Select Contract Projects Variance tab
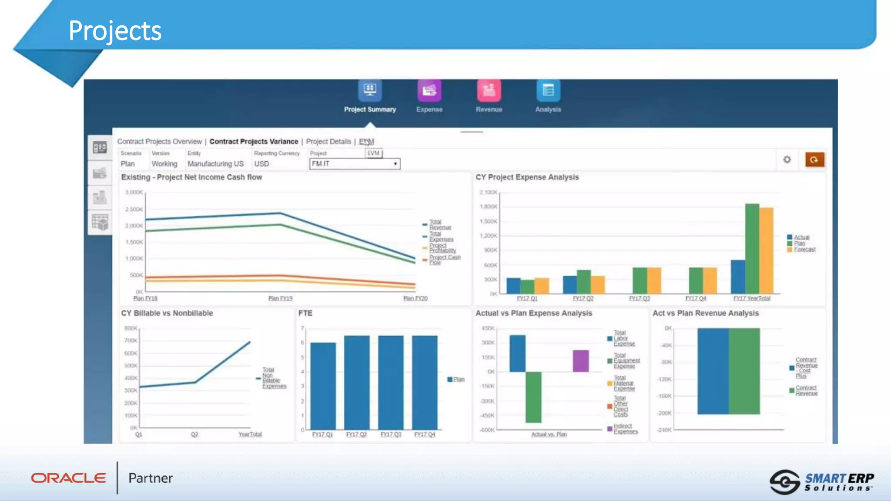 pyautogui.click(x=254, y=141)
